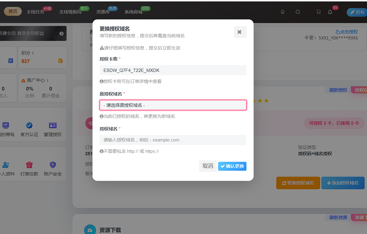Click the 打赏收款 payment icon
The image size is (367, 234).
[29, 164]
